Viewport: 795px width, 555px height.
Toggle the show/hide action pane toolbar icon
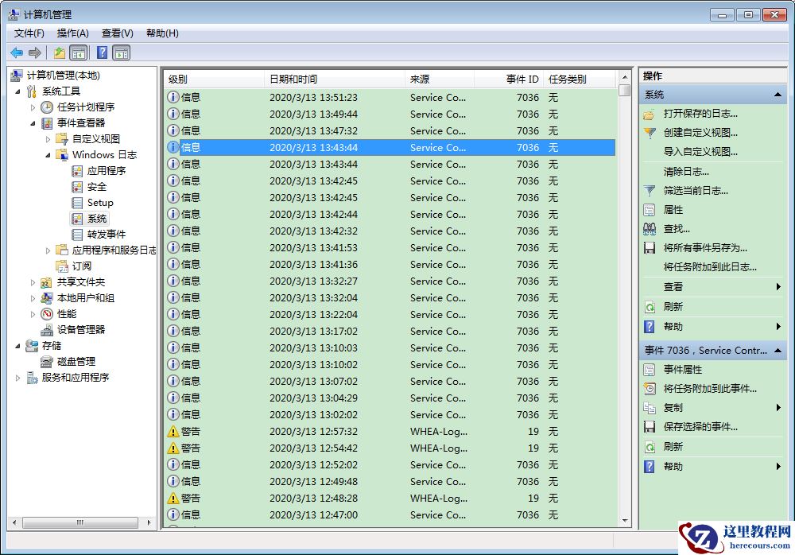[x=121, y=52]
